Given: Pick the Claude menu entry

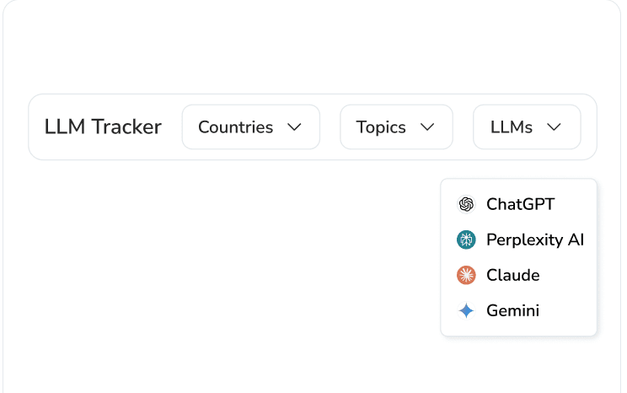Looking at the screenshot, I should point(518,275).
